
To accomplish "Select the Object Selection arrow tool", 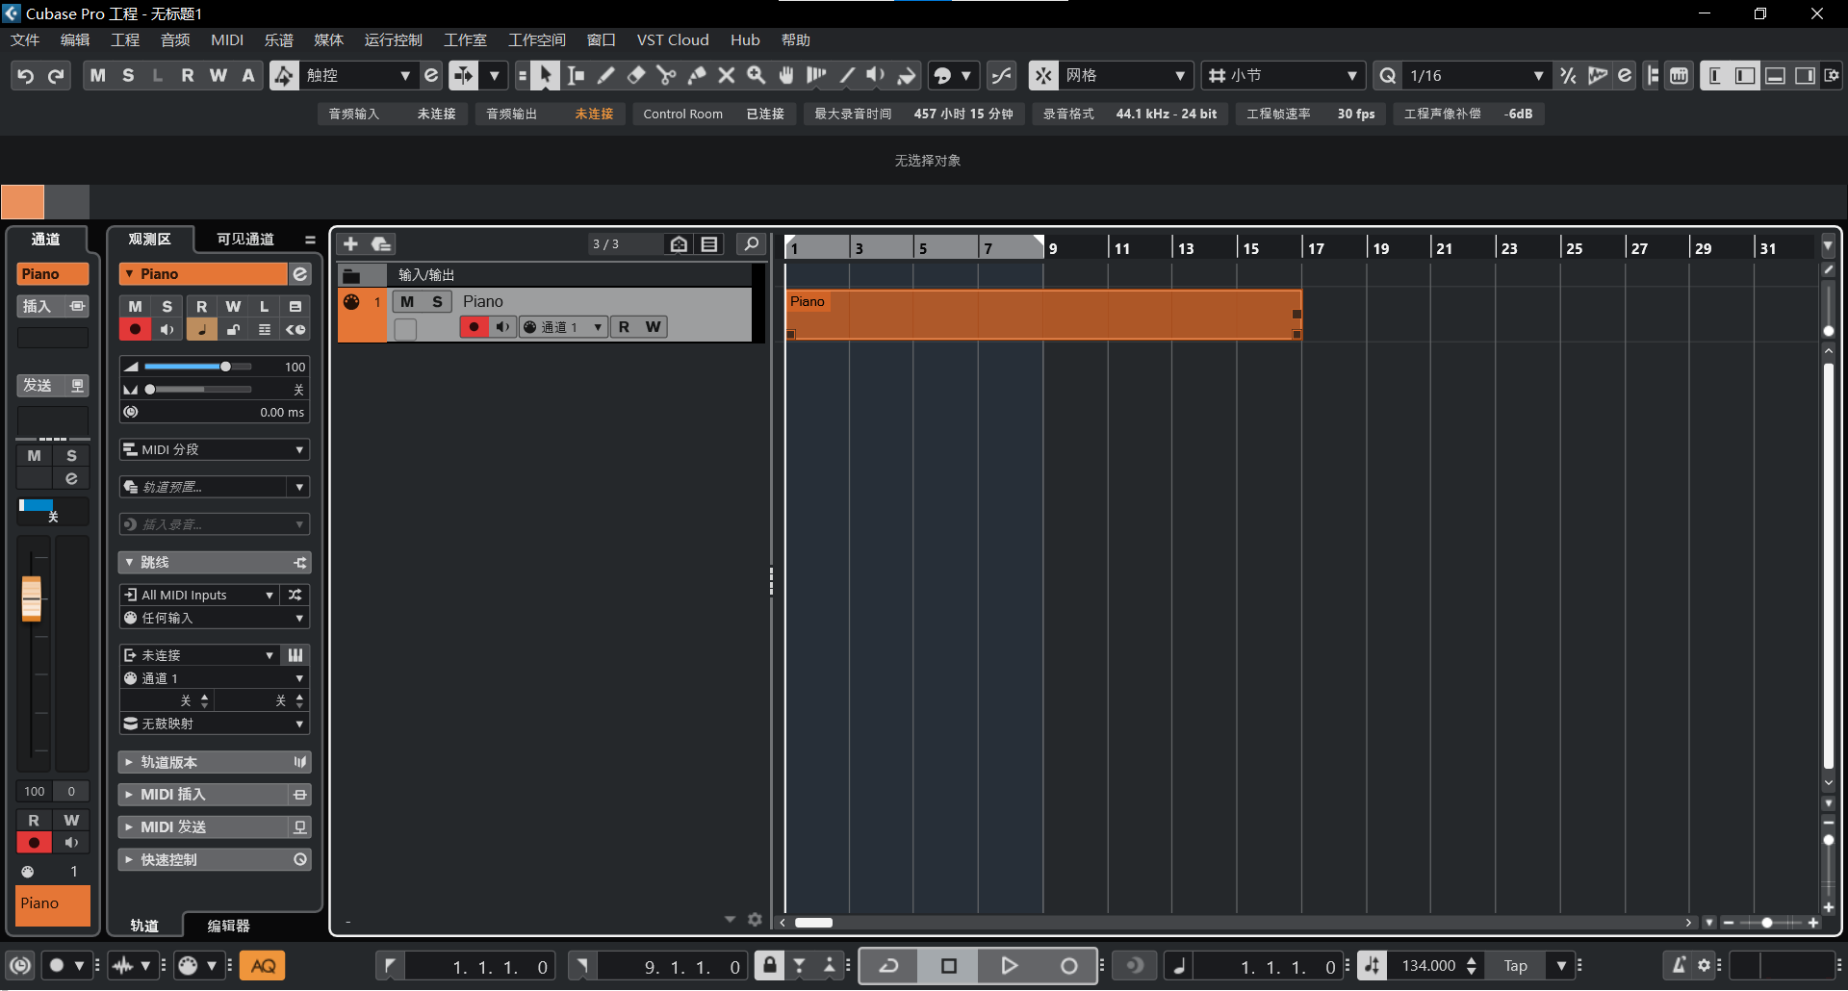I will pyautogui.click(x=545, y=76).
